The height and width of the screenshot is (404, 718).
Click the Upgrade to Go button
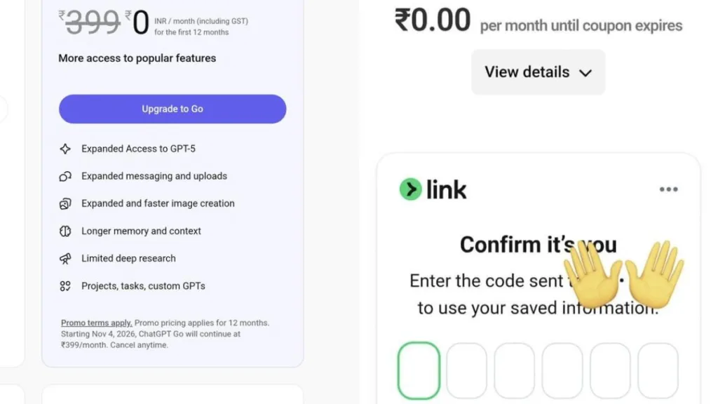coord(172,109)
